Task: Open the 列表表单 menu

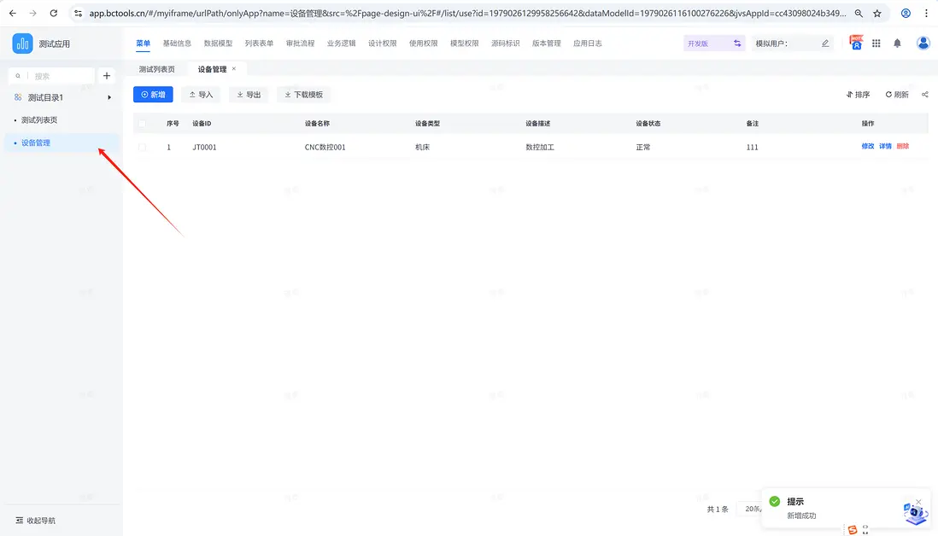Action: click(x=259, y=44)
